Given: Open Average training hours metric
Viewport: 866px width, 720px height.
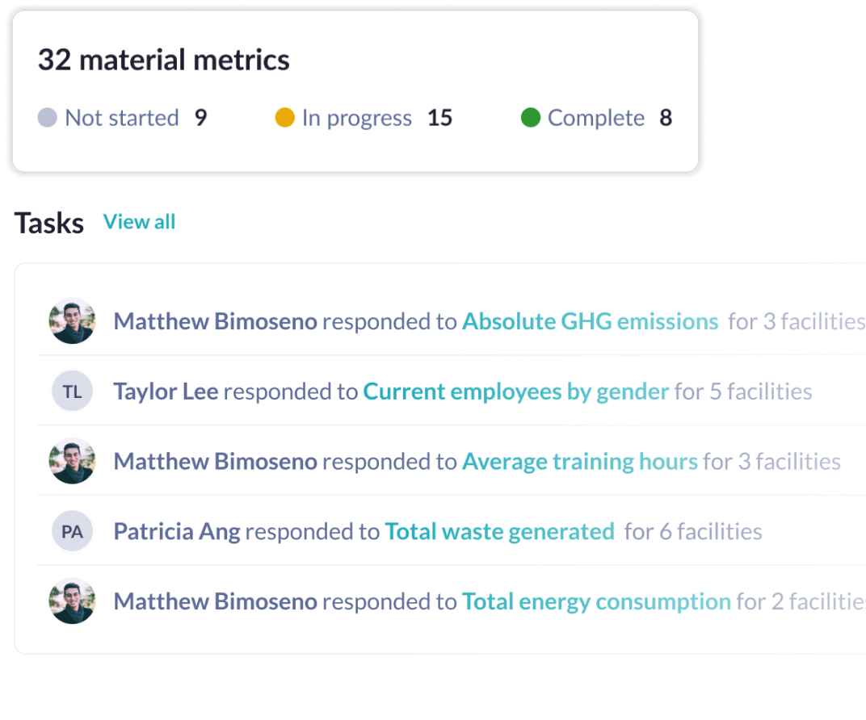Looking at the screenshot, I should point(580,461).
